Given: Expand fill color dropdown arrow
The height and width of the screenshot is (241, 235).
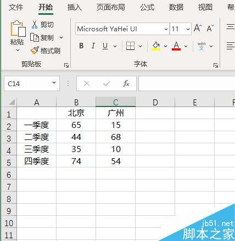Looking at the screenshot, I should pos(165,46).
